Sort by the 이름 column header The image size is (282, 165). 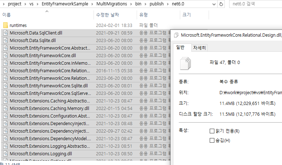pos(47,15)
